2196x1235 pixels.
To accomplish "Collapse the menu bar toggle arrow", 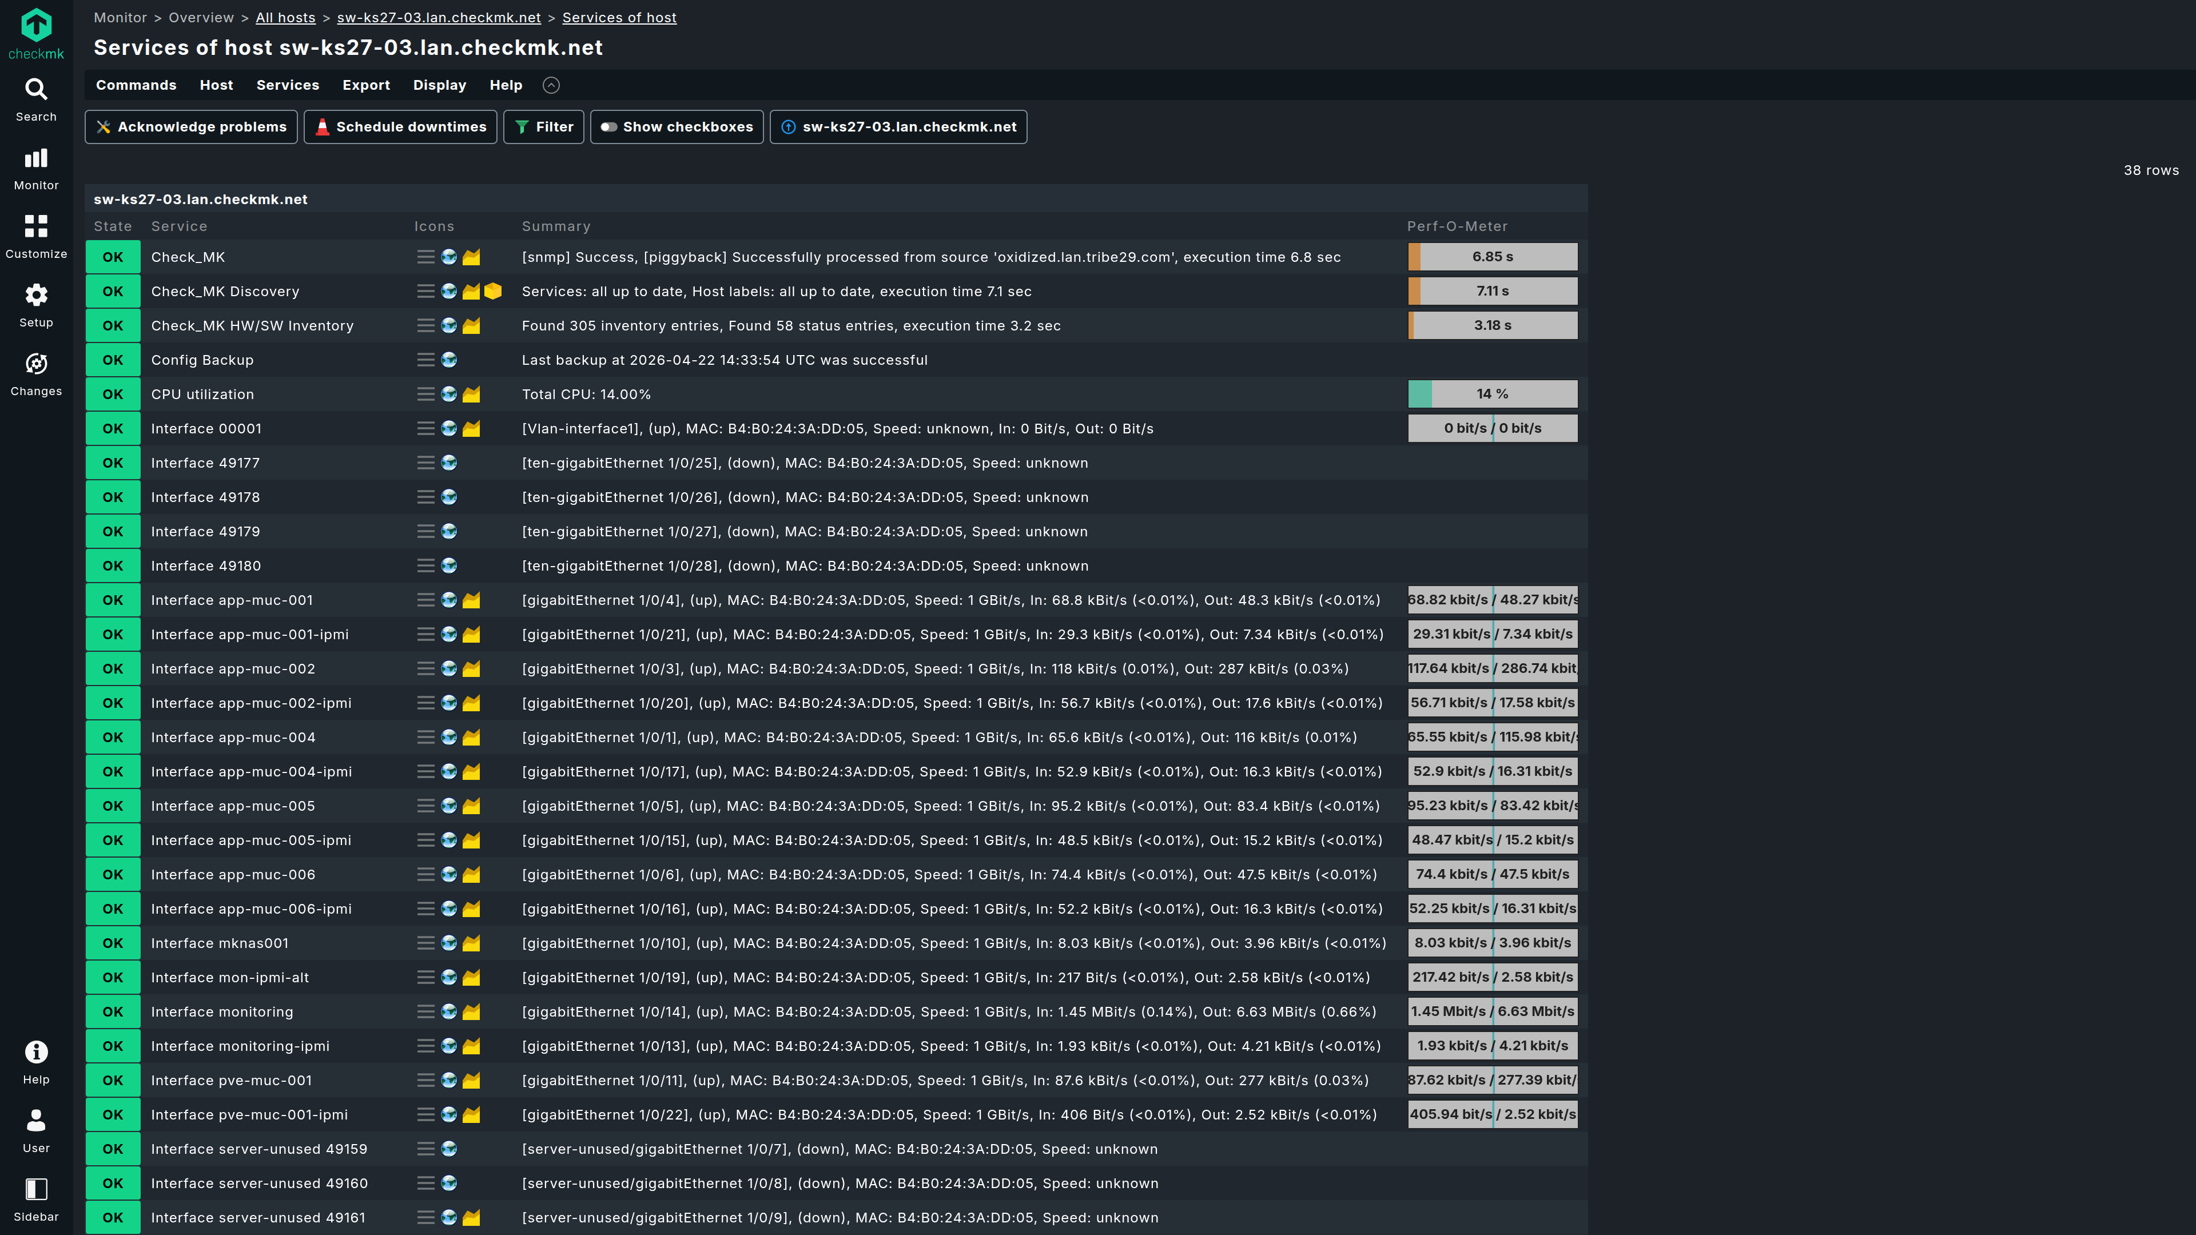I will coord(551,85).
